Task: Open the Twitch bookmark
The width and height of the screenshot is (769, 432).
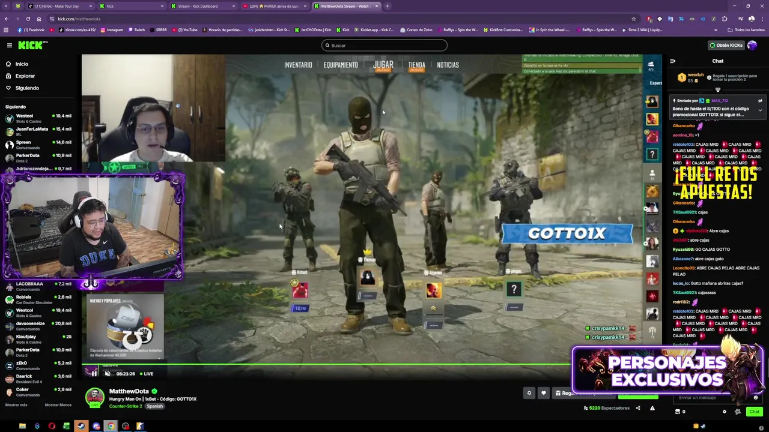Action: [x=136, y=29]
